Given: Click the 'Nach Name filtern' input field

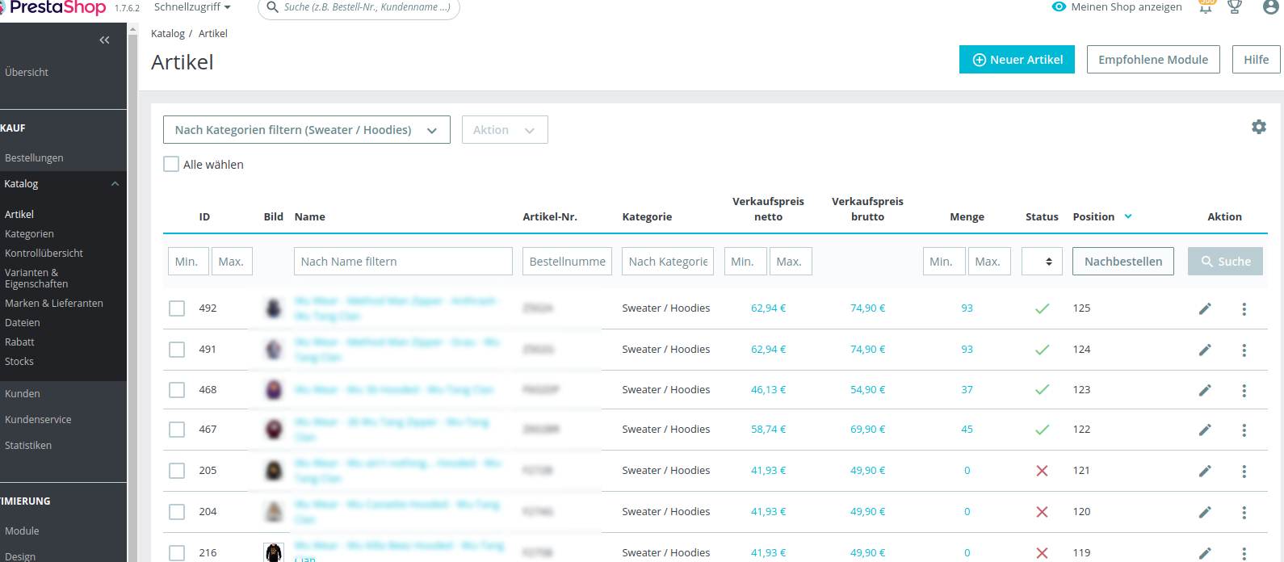Looking at the screenshot, I should click(x=402, y=262).
